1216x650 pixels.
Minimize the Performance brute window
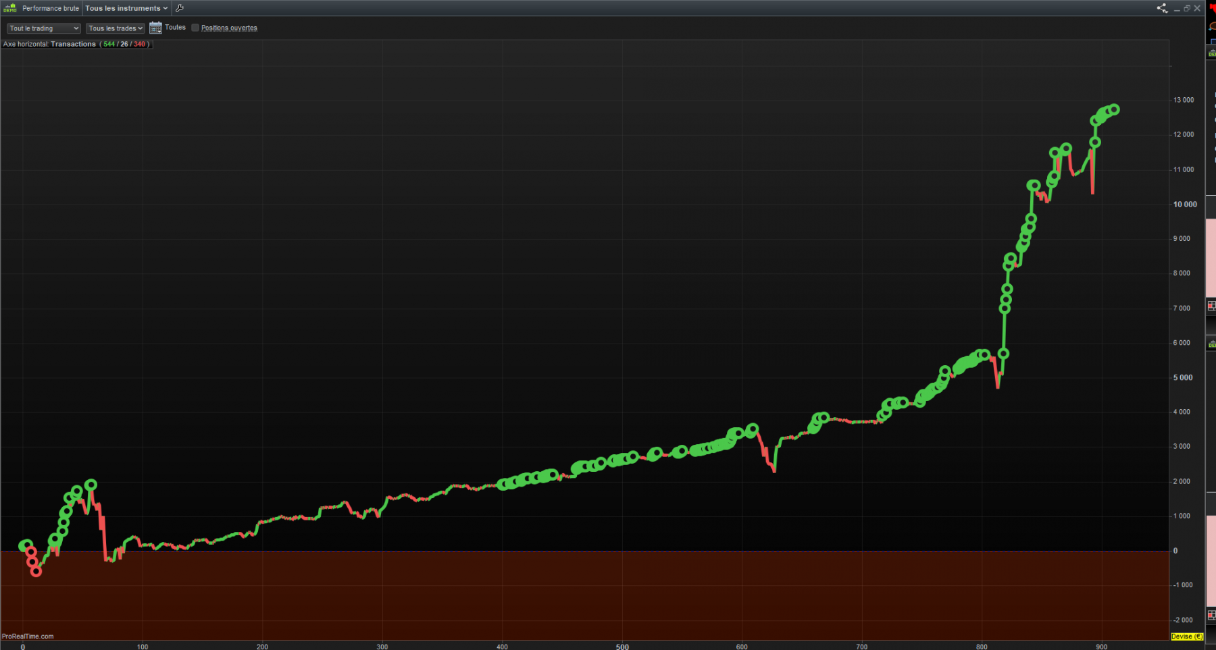click(1177, 9)
